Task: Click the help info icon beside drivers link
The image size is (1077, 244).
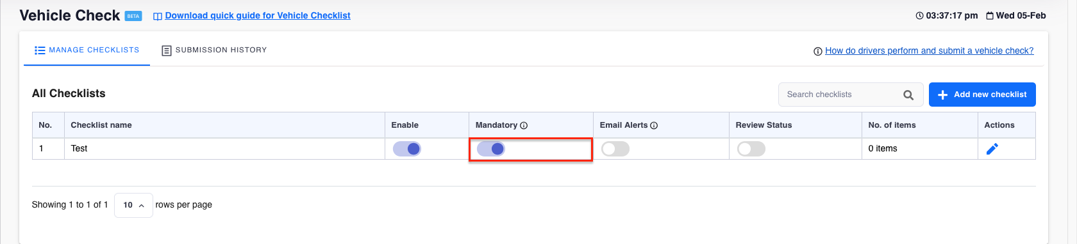Action: 818,52
